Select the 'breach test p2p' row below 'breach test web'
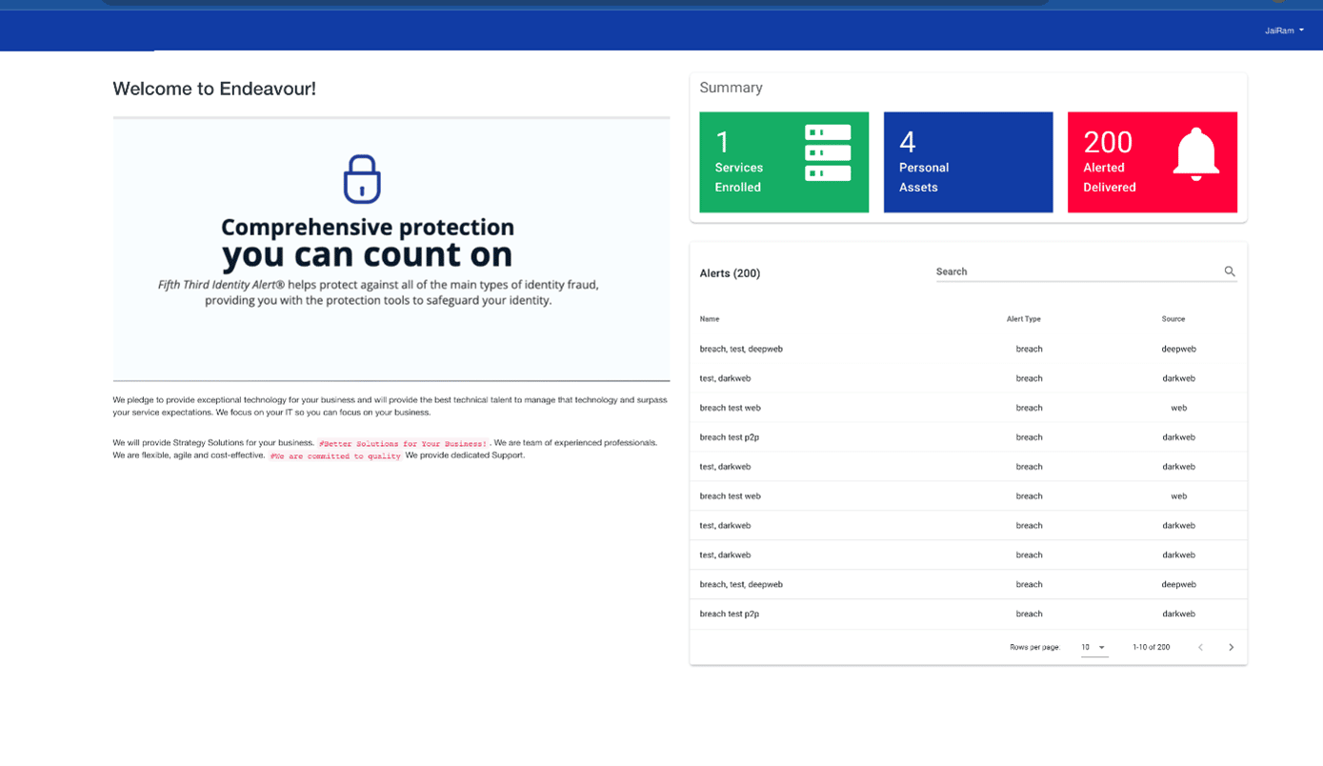Viewport: 1323px width, 766px height. 969,437
